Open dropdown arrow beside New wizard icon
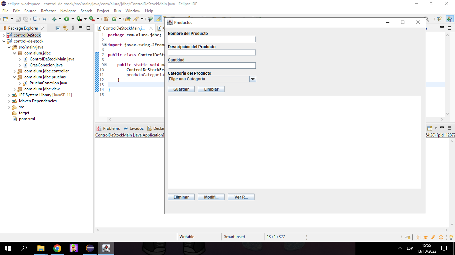The image size is (455, 255). (x=12, y=19)
